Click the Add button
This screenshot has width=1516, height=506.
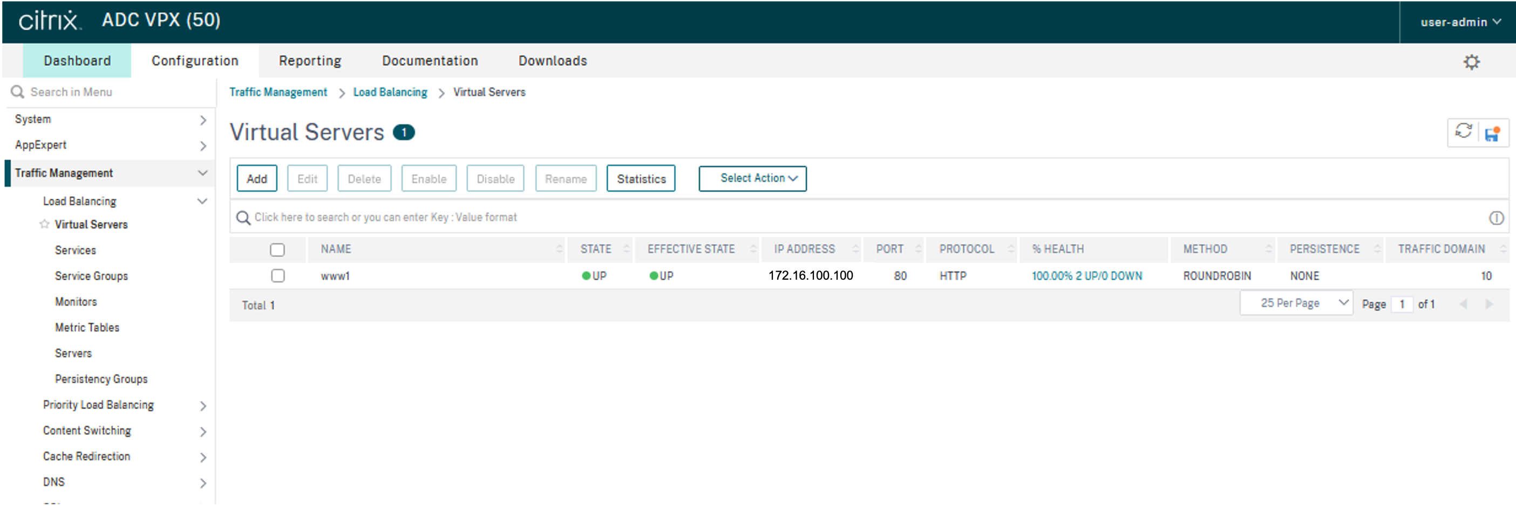256,179
